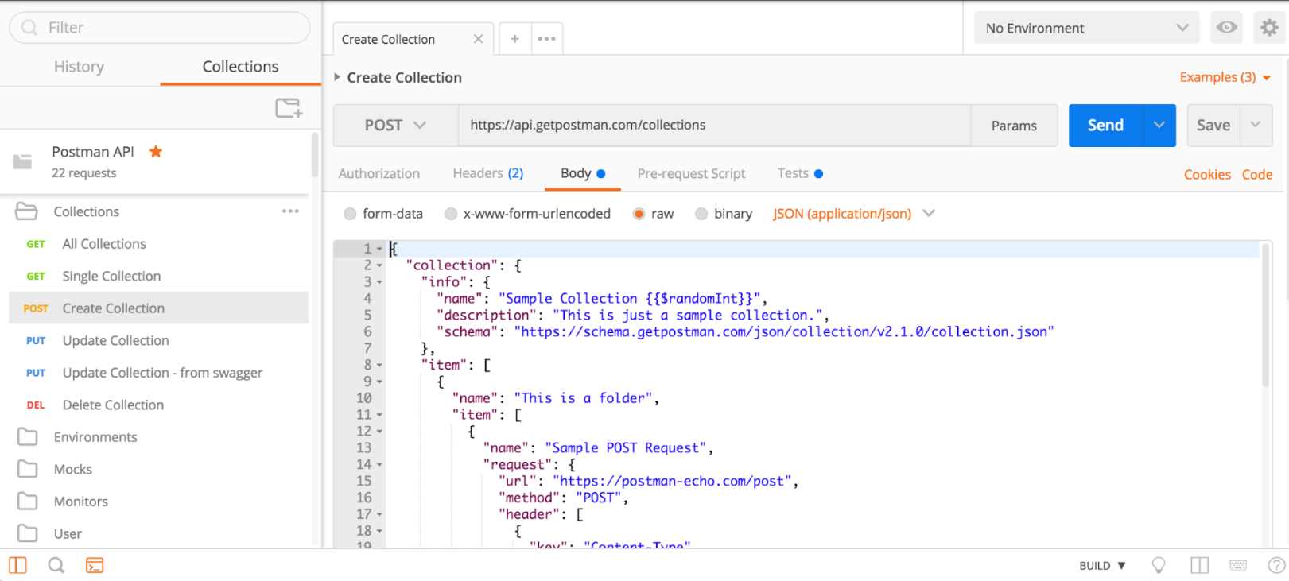
Task: Select Update Collection - from swagger request
Action: (x=159, y=373)
